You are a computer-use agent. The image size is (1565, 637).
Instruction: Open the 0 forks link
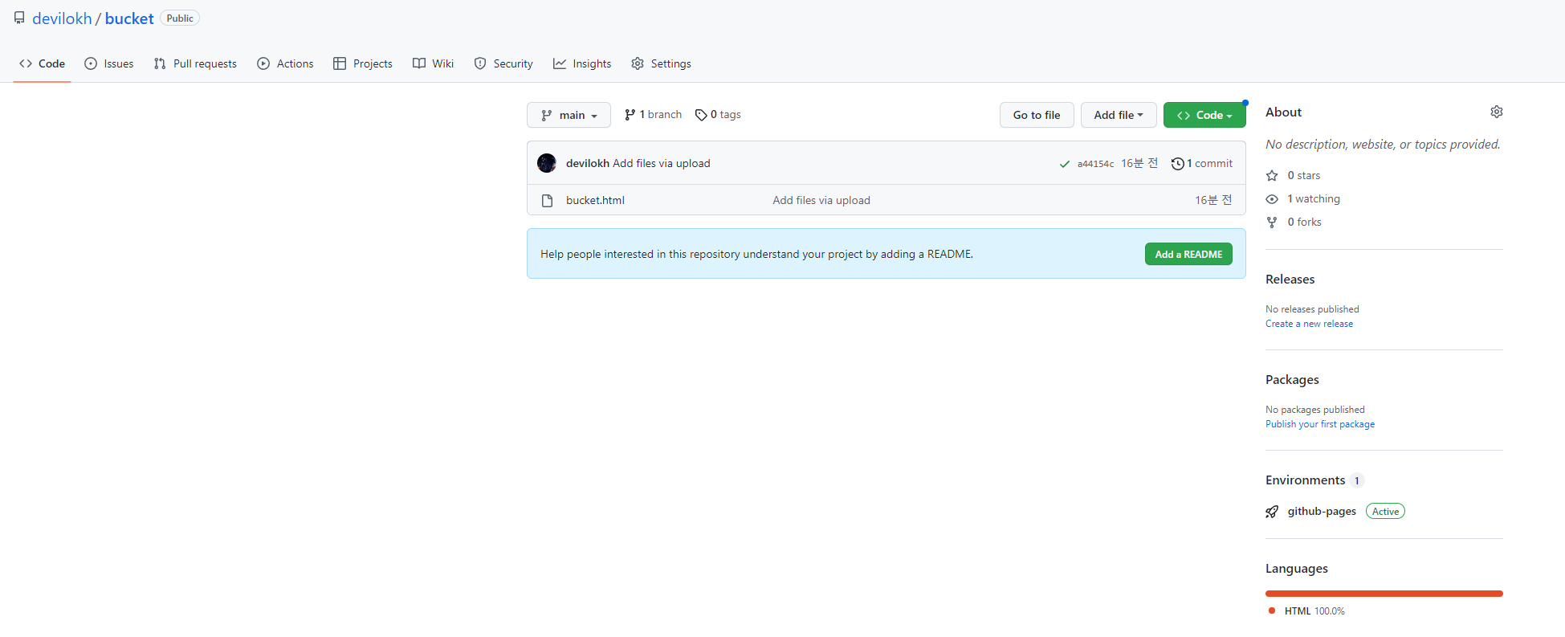tap(1294, 222)
